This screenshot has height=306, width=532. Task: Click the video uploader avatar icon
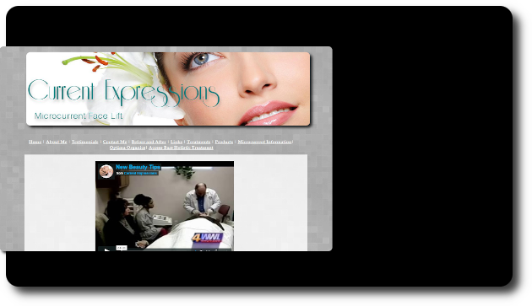click(x=106, y=171)
